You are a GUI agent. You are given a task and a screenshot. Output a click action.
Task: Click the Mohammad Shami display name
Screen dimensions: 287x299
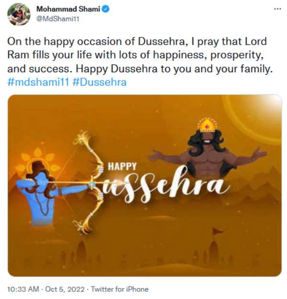pos(68,9)
